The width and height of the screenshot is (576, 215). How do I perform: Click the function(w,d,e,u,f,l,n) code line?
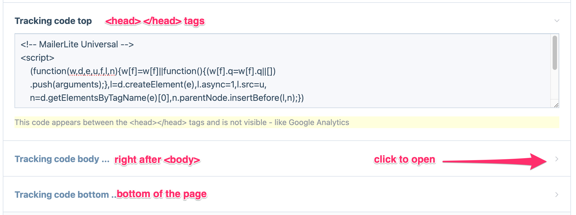click(x=153, y=71)
